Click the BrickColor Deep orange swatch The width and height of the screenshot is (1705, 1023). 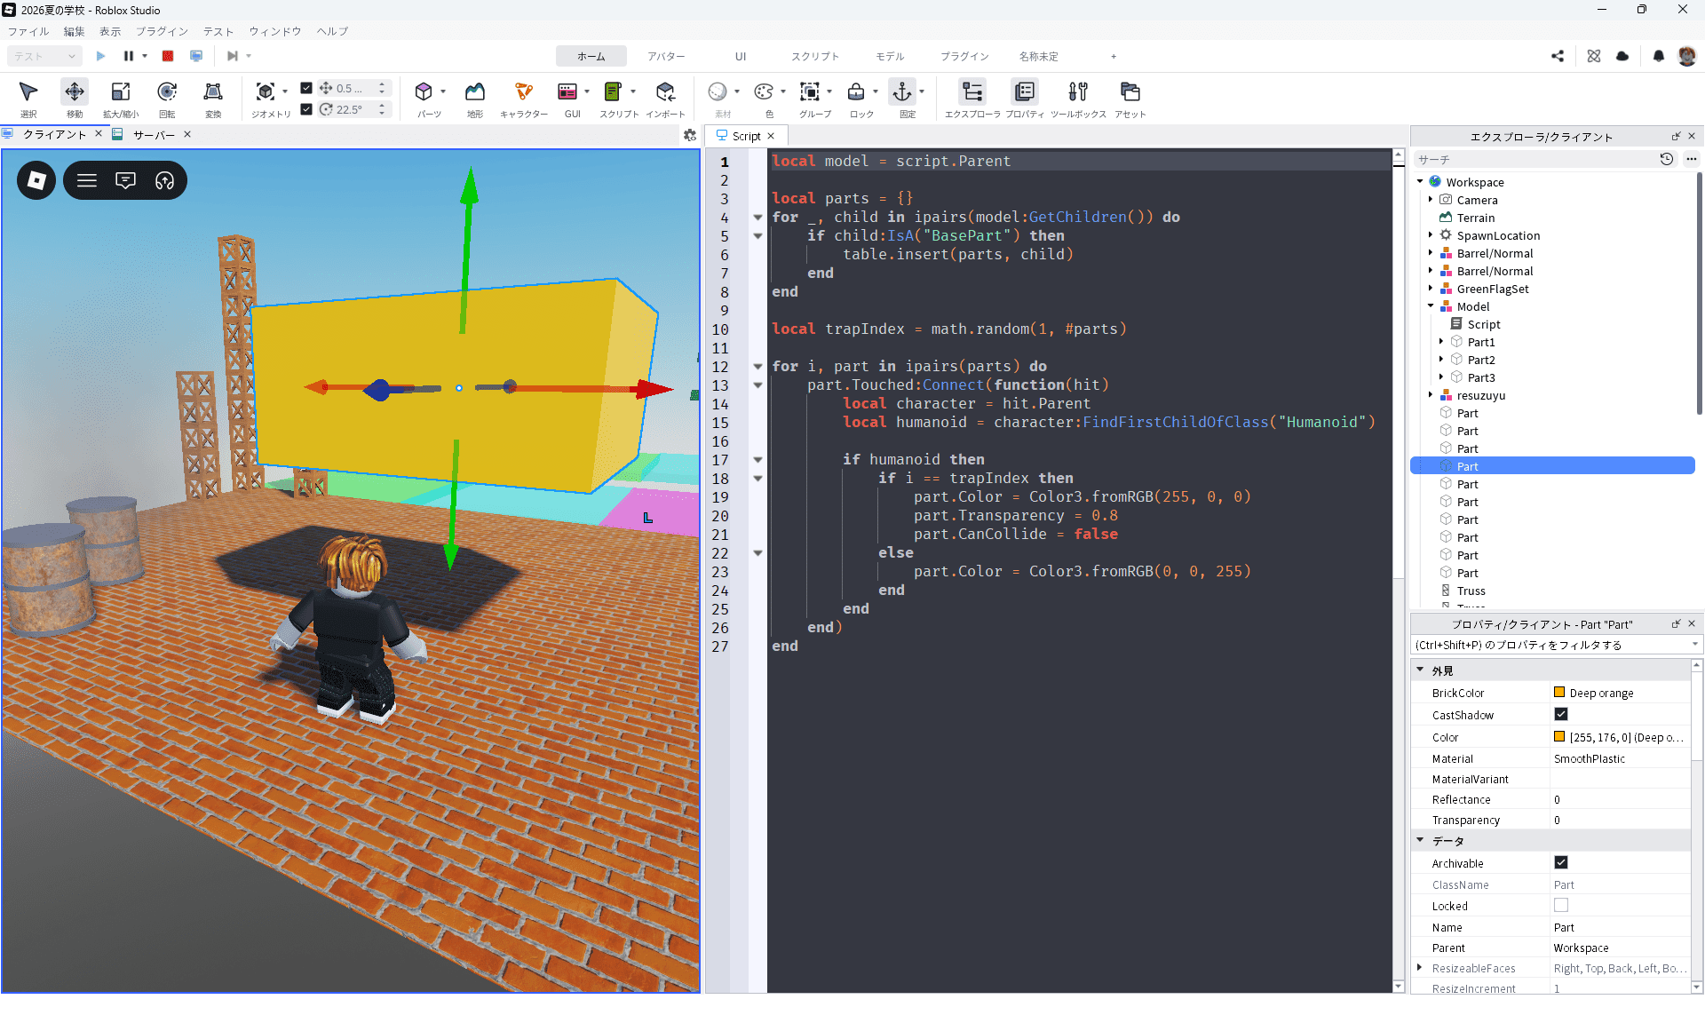(x=1559, y=692)
